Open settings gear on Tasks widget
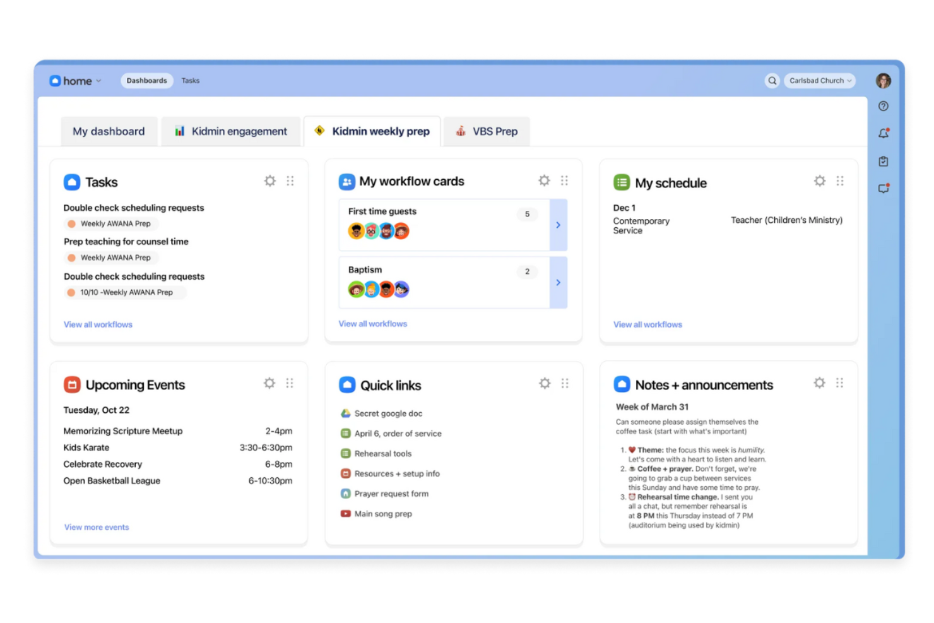 tap(270, 181)
